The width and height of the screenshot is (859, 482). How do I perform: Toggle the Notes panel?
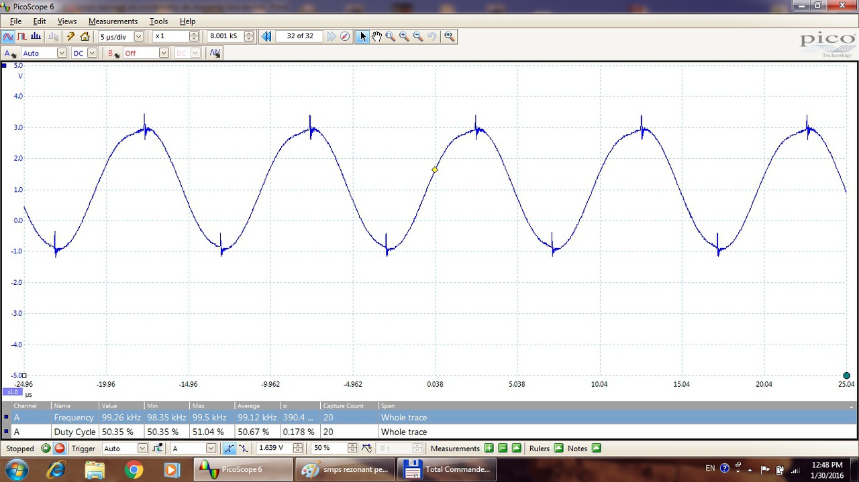click(597, 448)
